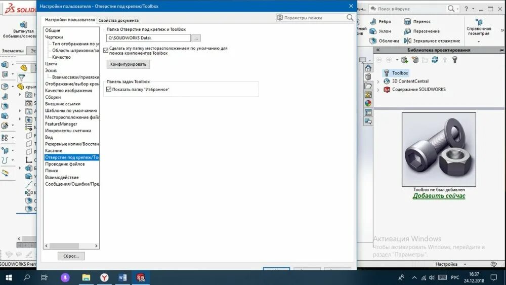Image resolution: width=506 pixels, height=285 pixels.
Task: Switch to the Настройки пользователя tab
Action: pos(70,20)
